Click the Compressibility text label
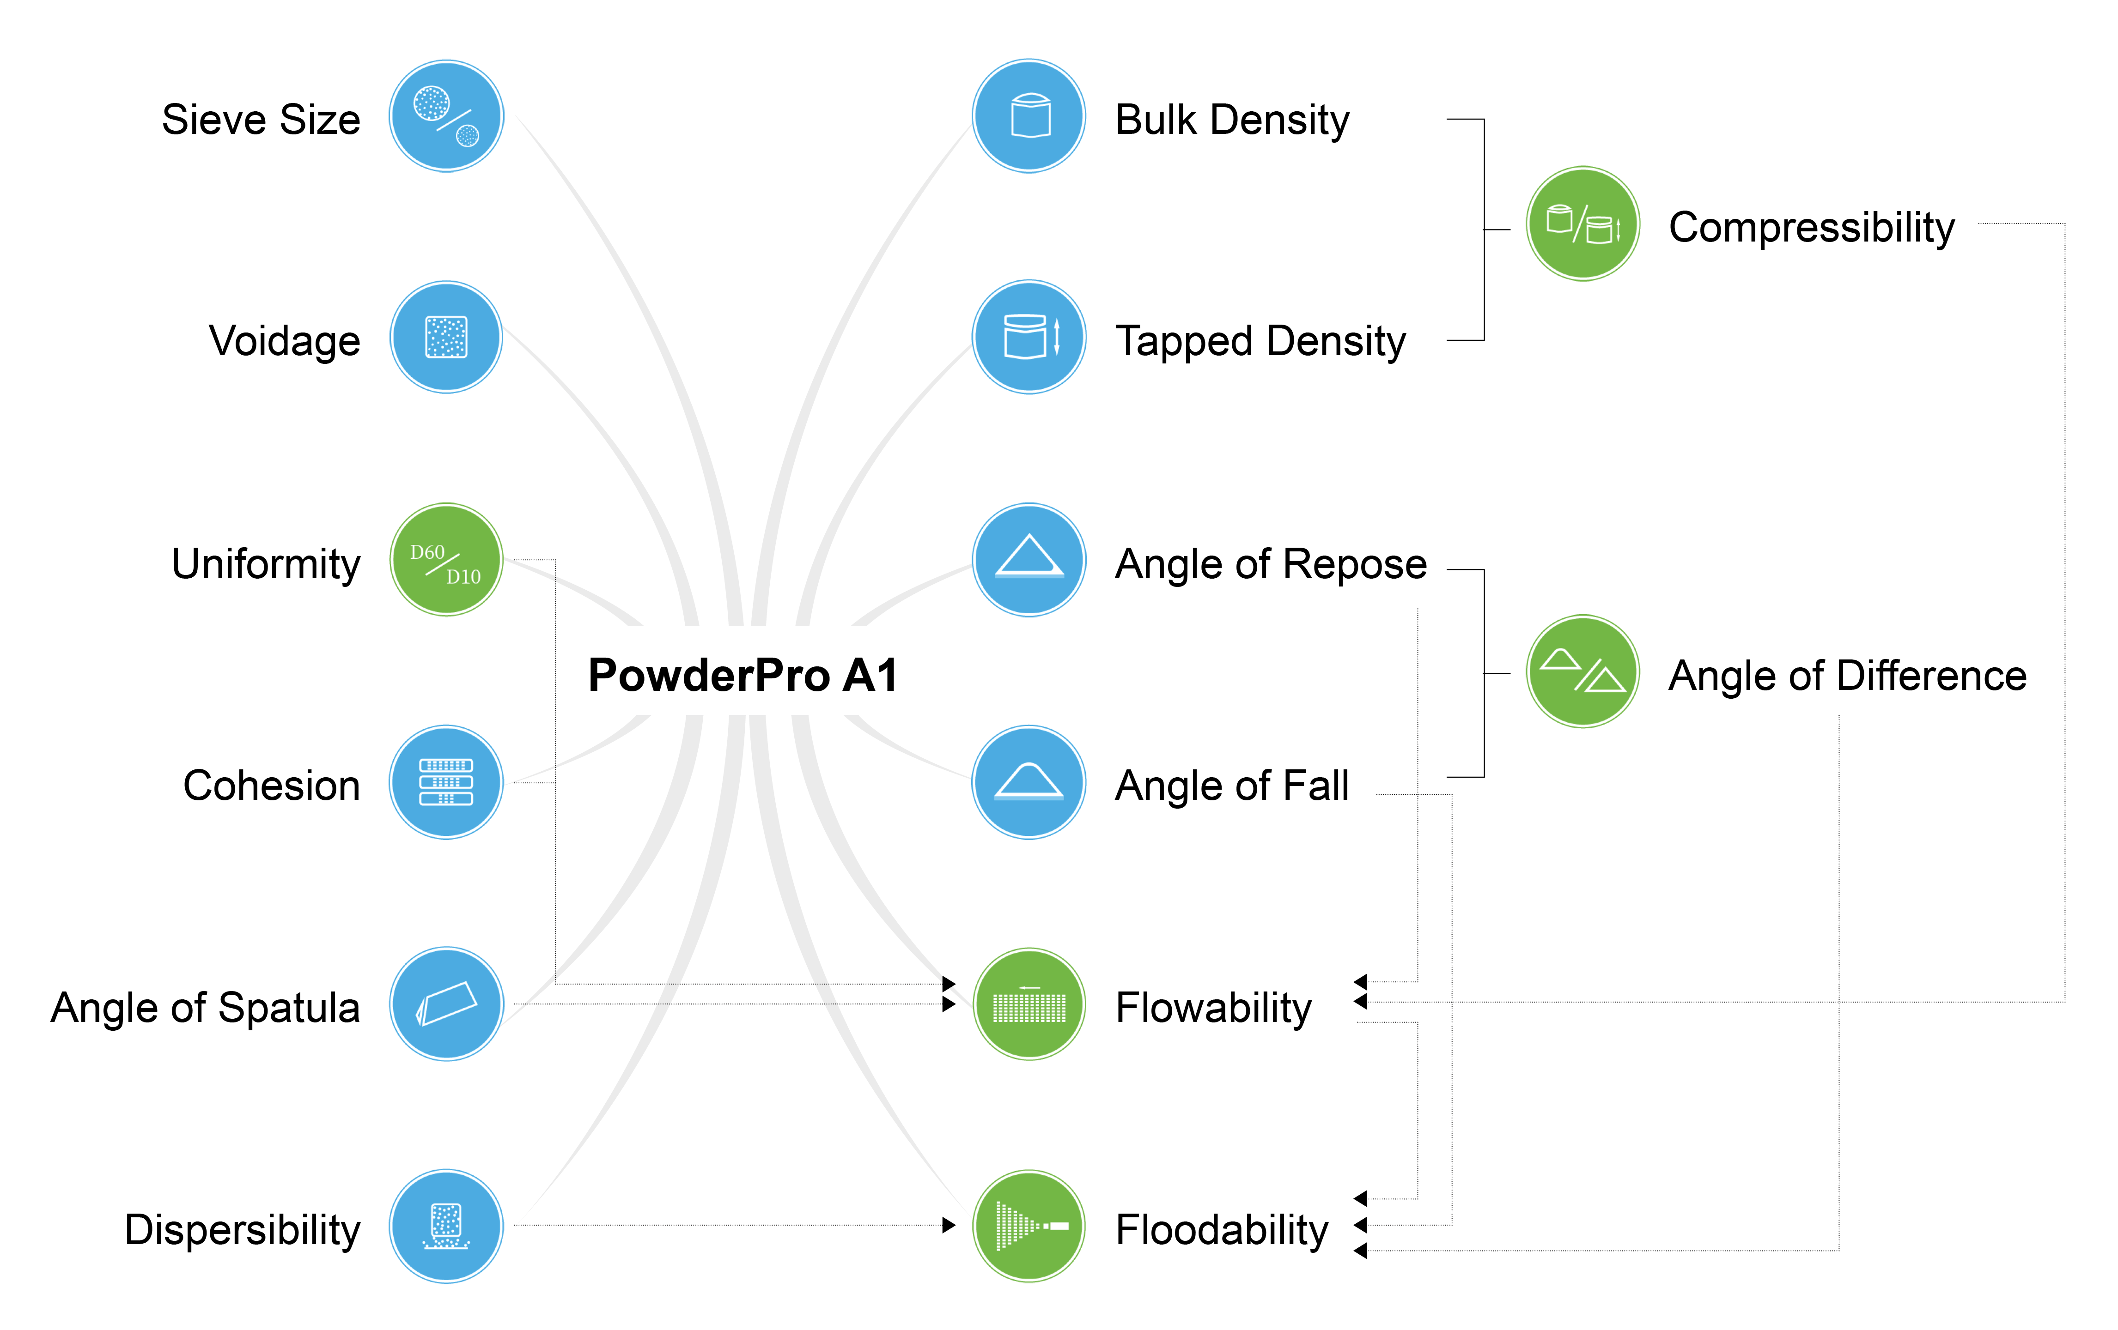 (x=1811, y=228)
